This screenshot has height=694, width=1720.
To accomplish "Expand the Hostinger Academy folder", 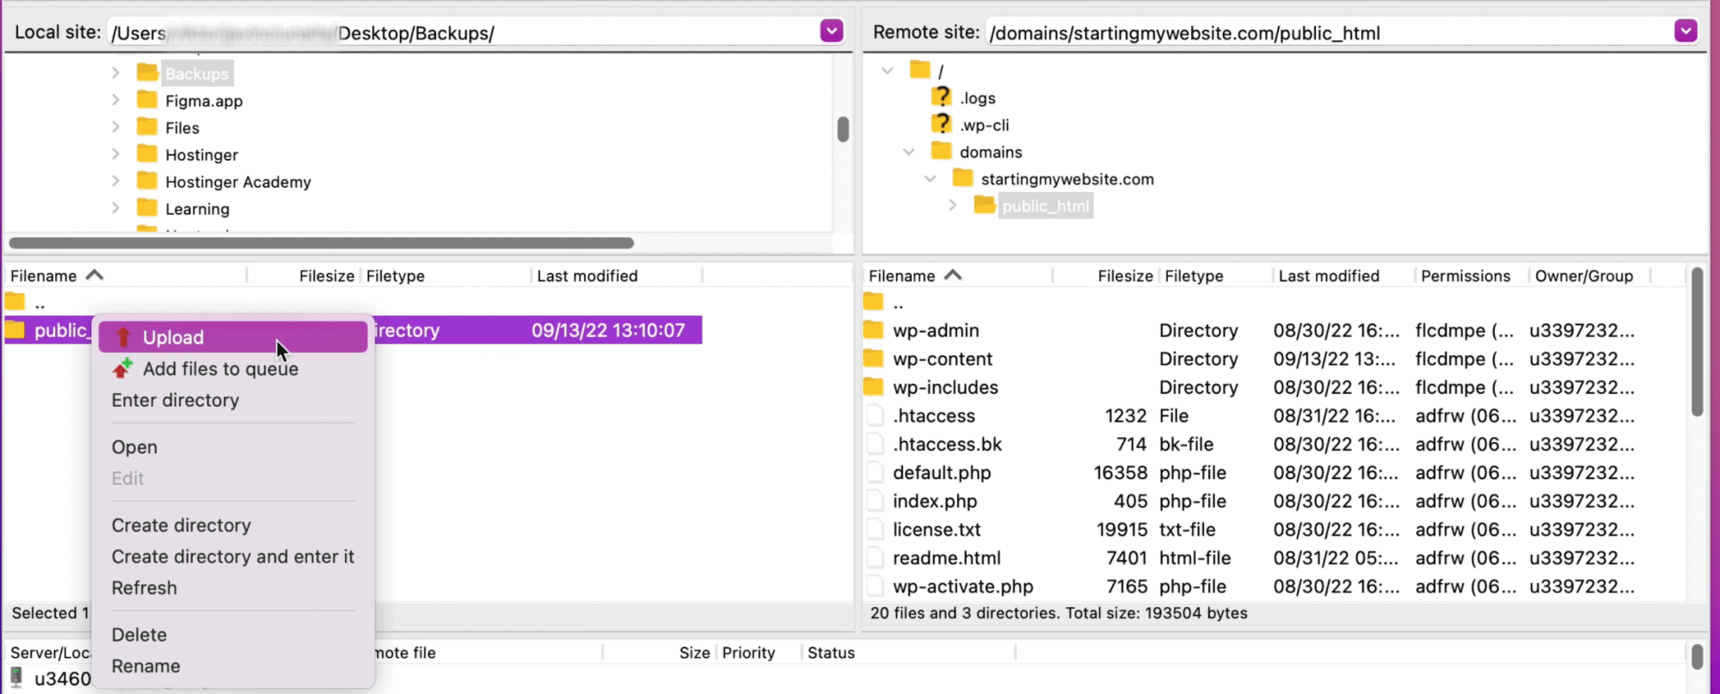I will (115, 181).
